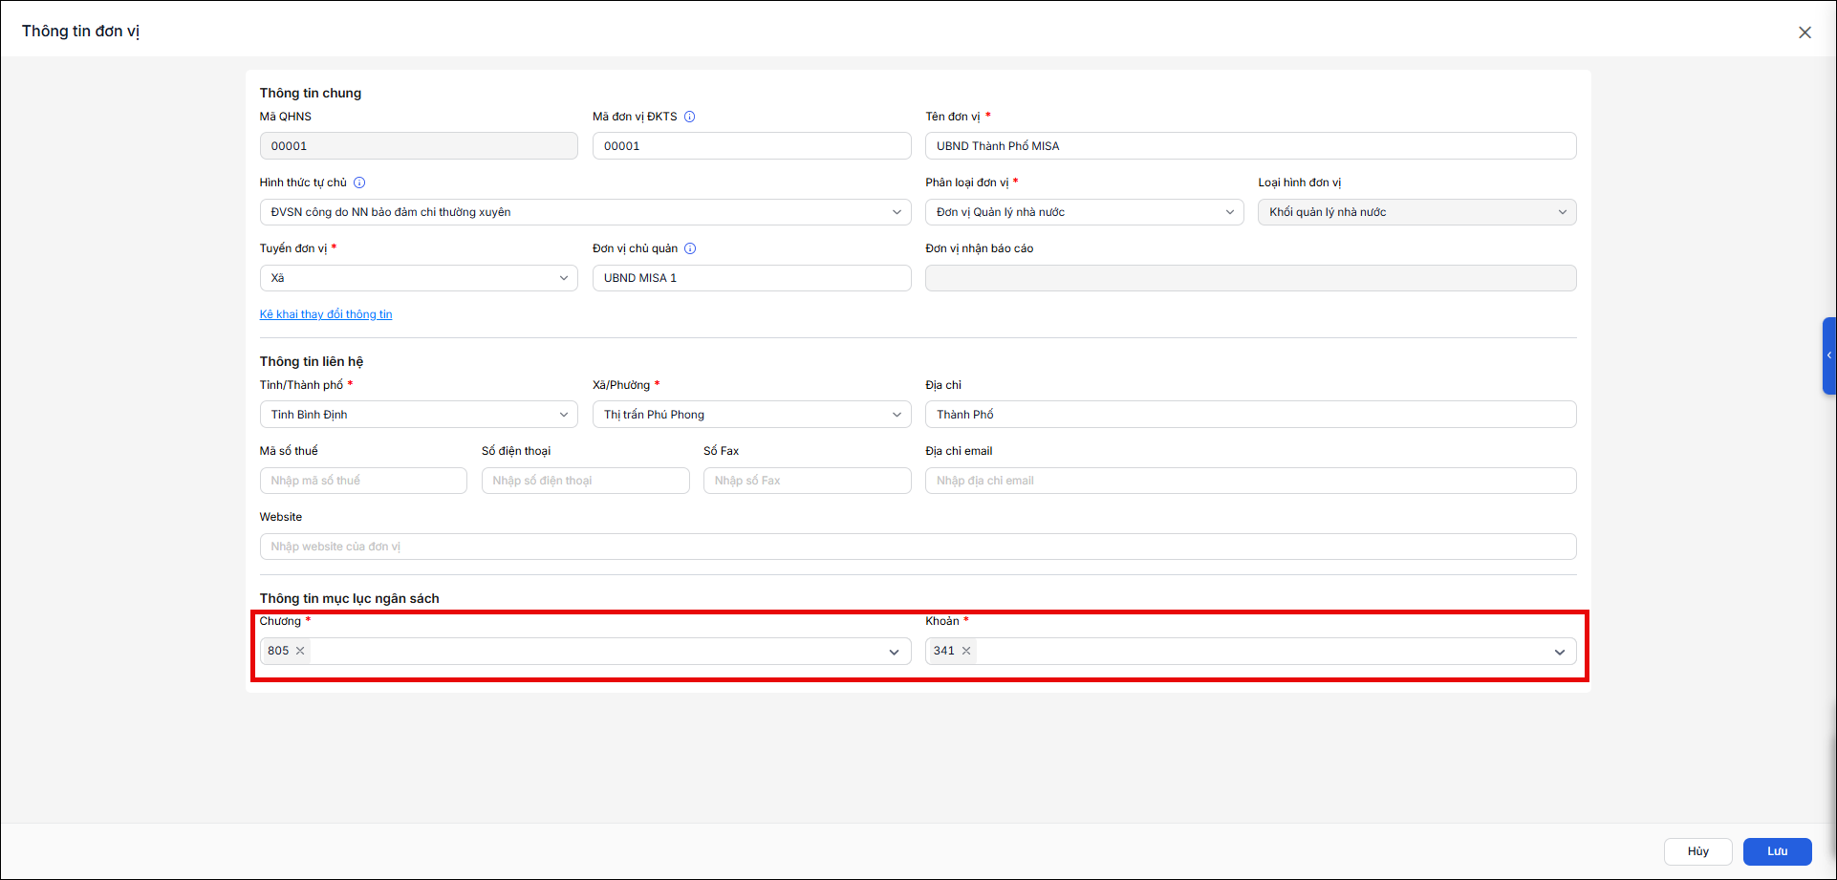1837x880 pixels.
Task: Open the Xã/Phường dropdown
Action: [x=751, y=415]
